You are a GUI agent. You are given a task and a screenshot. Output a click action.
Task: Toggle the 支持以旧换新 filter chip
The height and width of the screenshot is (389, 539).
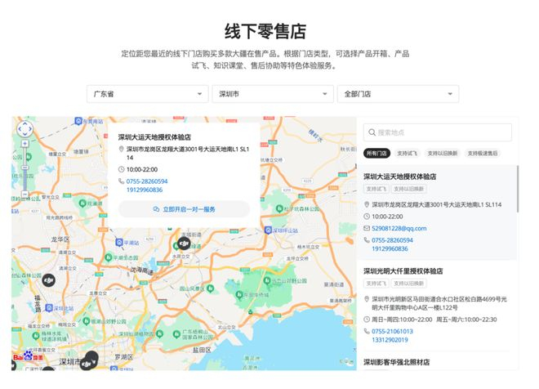click(443, 153)
